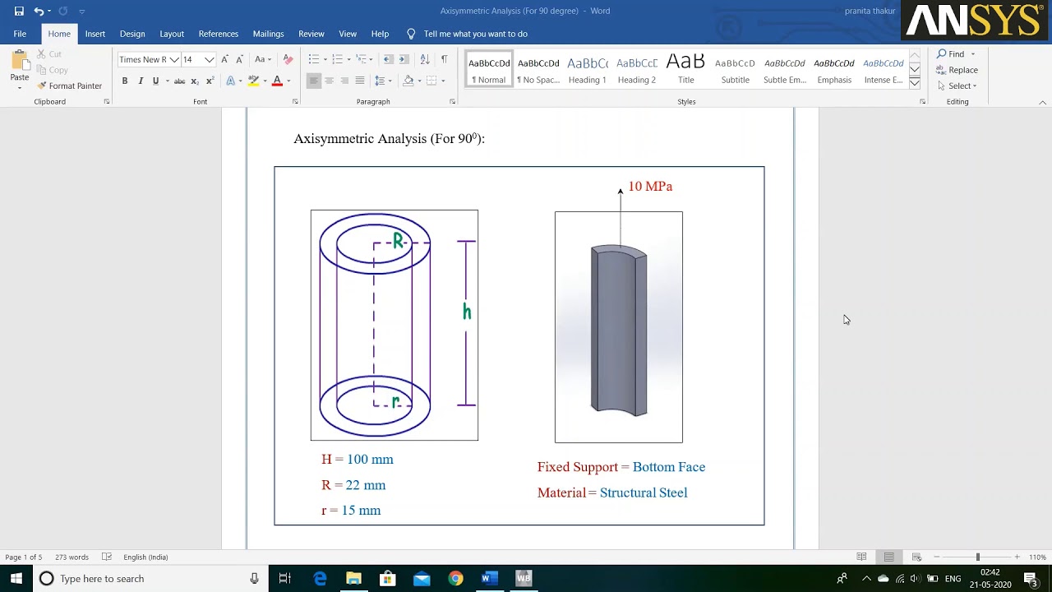Center align the text
The image size is (1052, 592).
329,81
